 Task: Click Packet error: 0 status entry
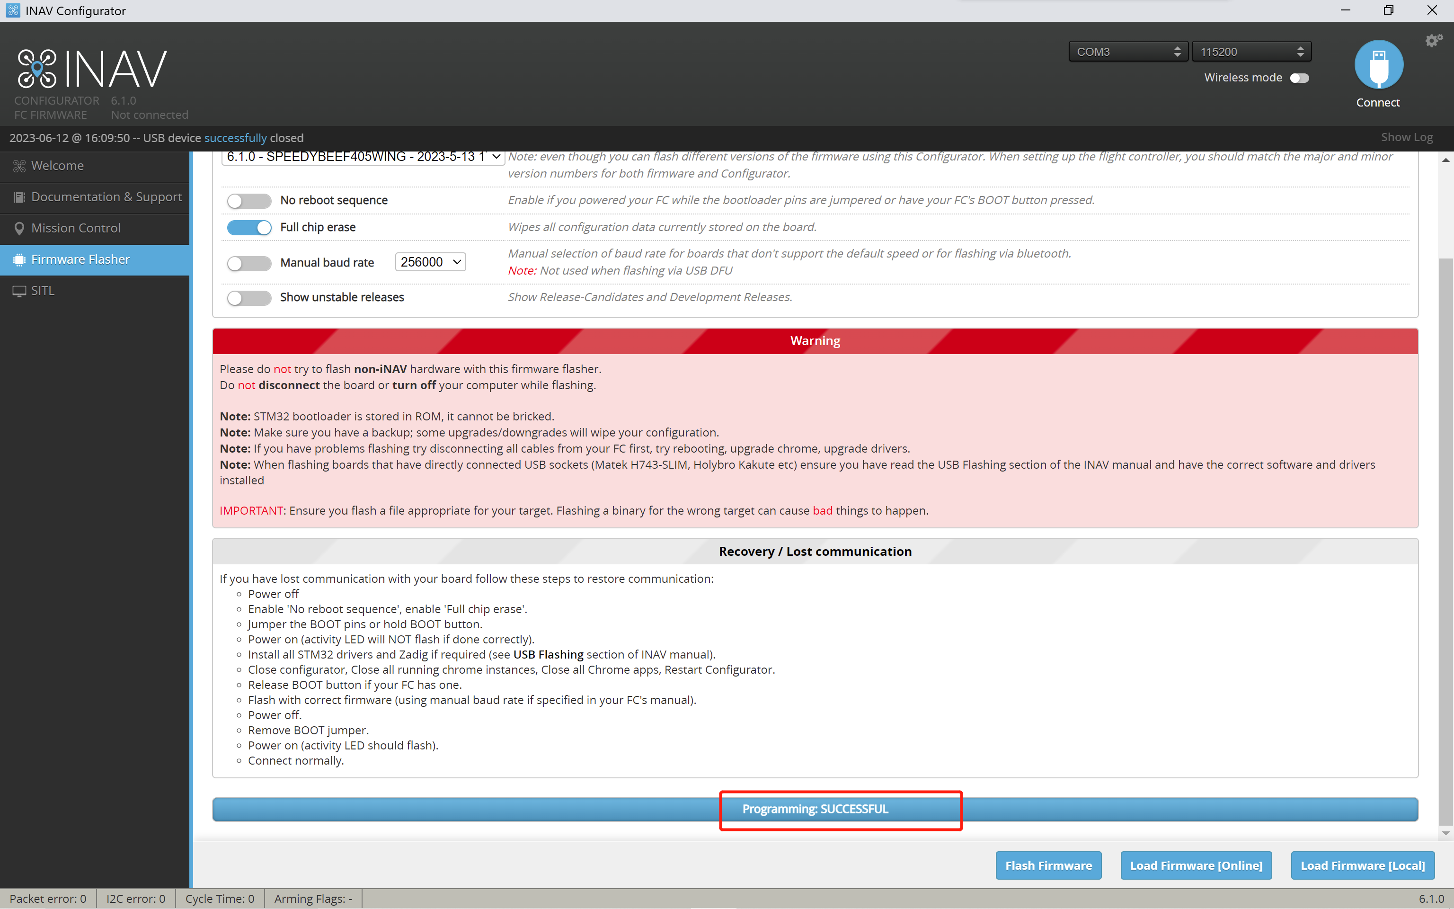(48, 899)
